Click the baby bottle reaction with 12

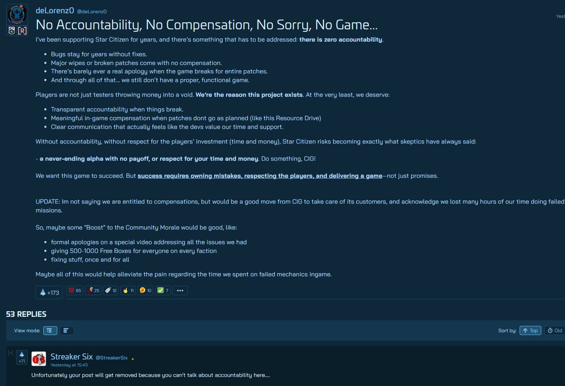pos(111,290)
